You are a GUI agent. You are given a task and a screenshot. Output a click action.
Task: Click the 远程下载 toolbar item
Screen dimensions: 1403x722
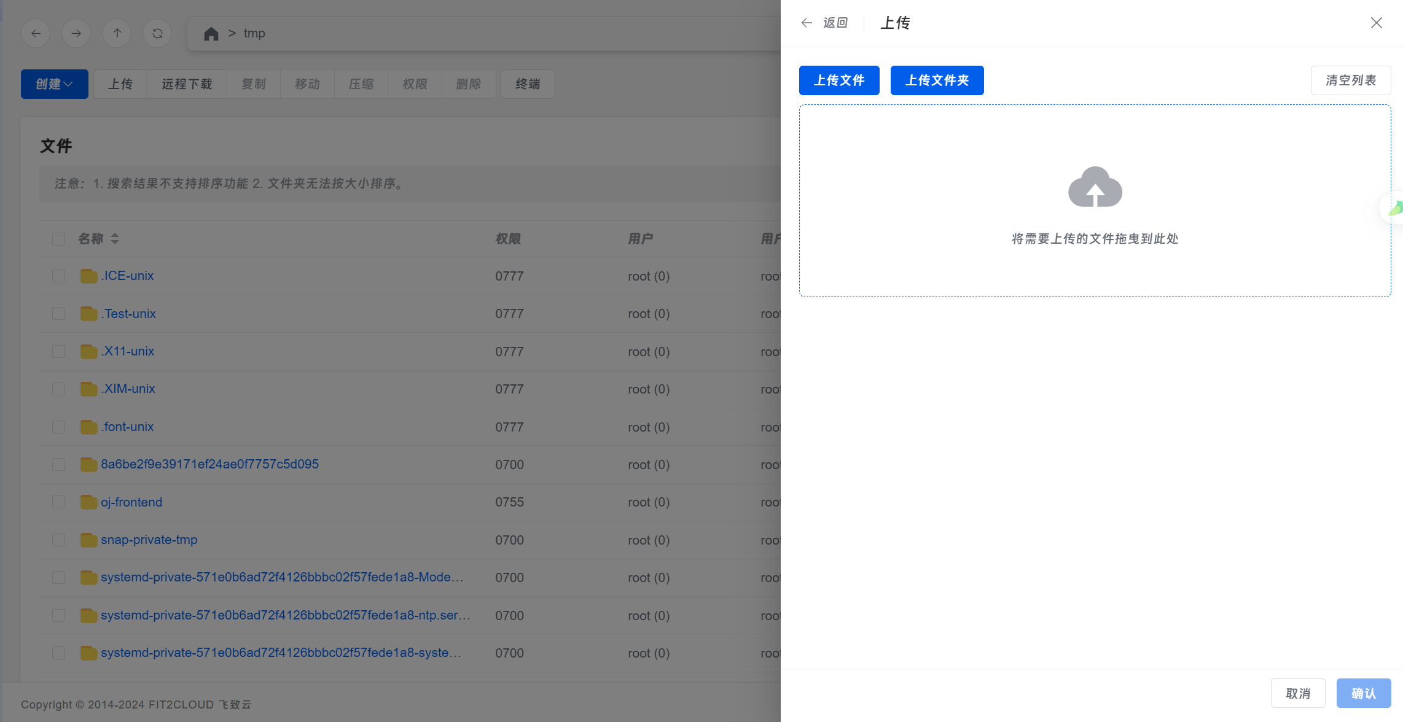tap(187, 84)
